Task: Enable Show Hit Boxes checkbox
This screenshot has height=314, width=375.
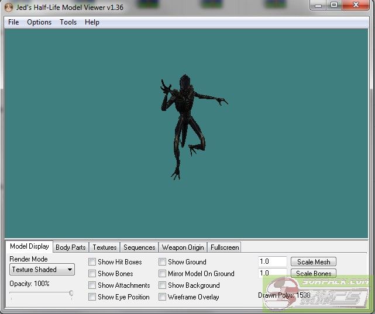Action: [x=92, y=262]
